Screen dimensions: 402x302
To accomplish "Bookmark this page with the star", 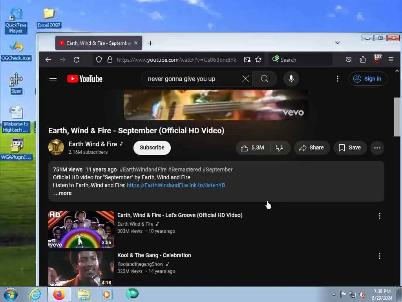I will (258, 60).
